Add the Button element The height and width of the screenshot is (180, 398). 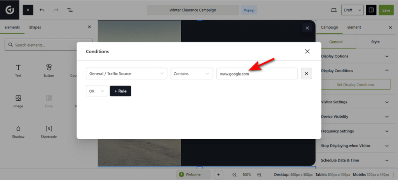[49, 71]
